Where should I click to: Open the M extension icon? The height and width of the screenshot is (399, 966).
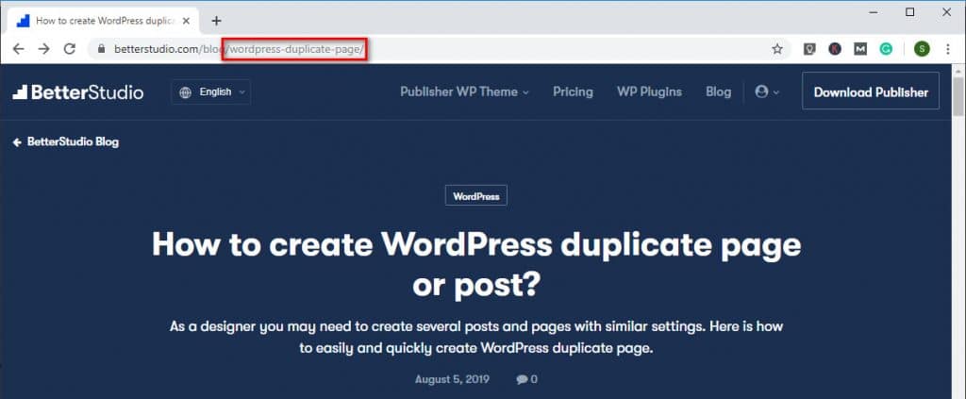click(x=860, y=49)
